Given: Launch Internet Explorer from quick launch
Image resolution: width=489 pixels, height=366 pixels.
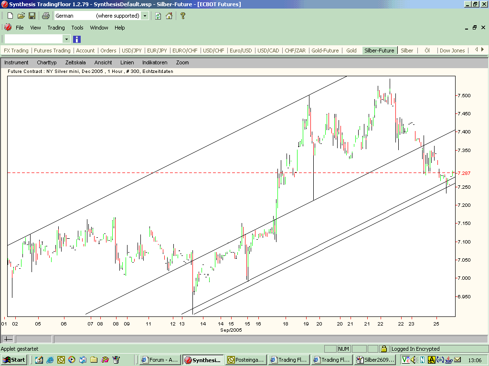Looking at the screenshot, I should pos(50,360).
